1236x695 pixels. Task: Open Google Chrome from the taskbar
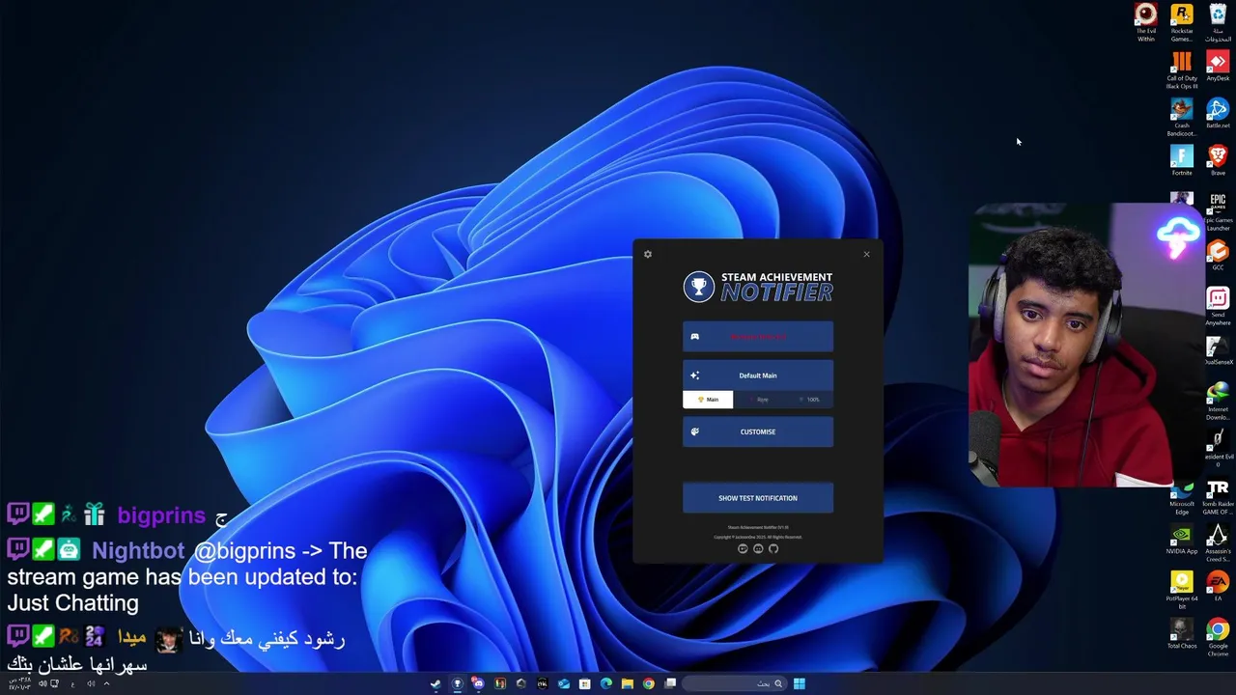[649, 683]
